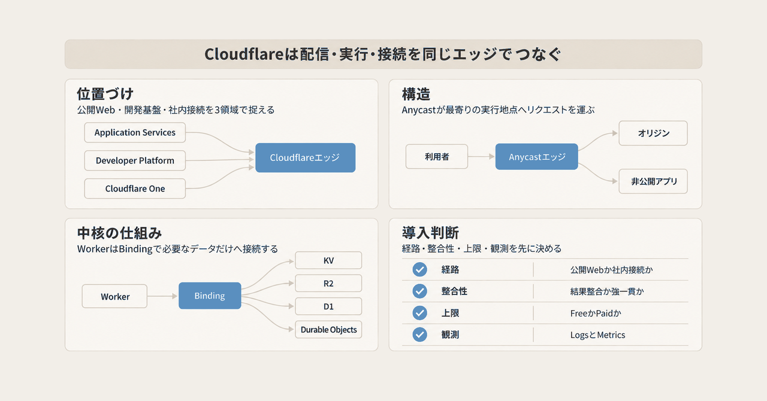Click the cell LogsとMetrics
Image resolution: width=767 pixels, height=401 pixels.
tap(597, 335)
